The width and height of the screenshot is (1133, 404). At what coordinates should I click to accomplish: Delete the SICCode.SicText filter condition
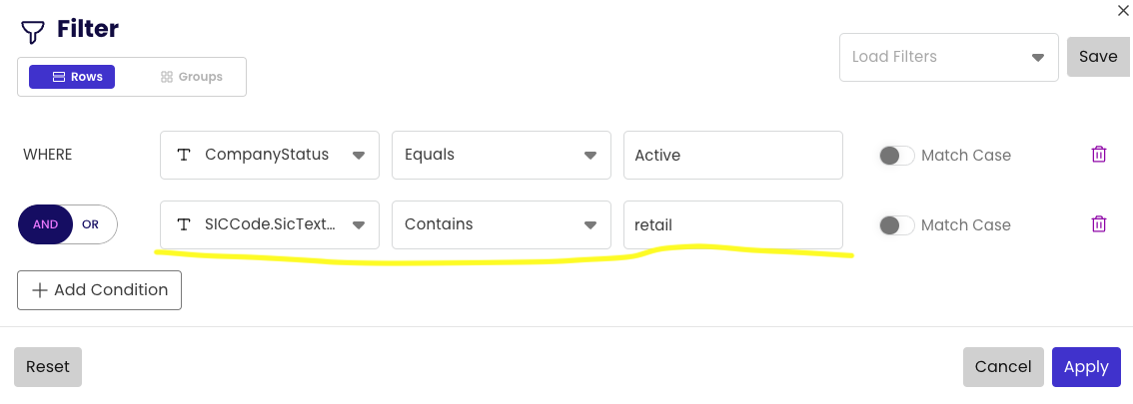coord(1098,224)
